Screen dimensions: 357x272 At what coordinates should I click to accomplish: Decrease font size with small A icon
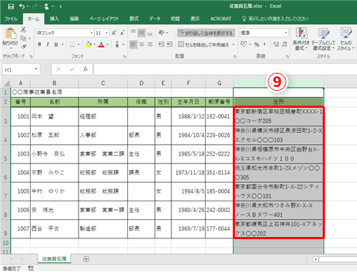(122, 33)
